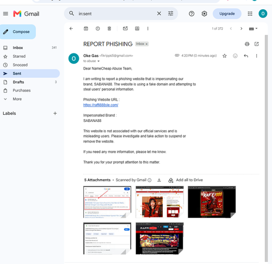Open the Google search screenshot attachment
Viewport: 272px width, 264px height.
click(107, 202)
